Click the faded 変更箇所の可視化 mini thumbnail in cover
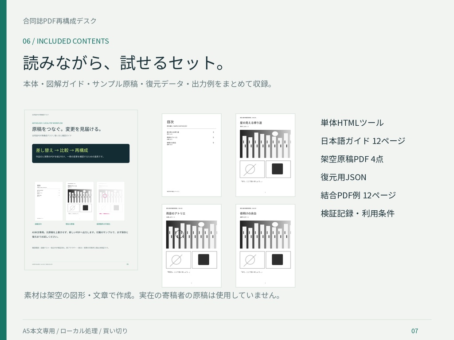This screenshot has height=340, width=454. (x=110, y=201)
